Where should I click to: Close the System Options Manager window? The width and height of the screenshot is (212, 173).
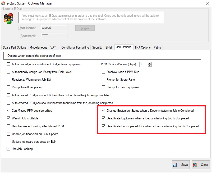pos(208,3)
